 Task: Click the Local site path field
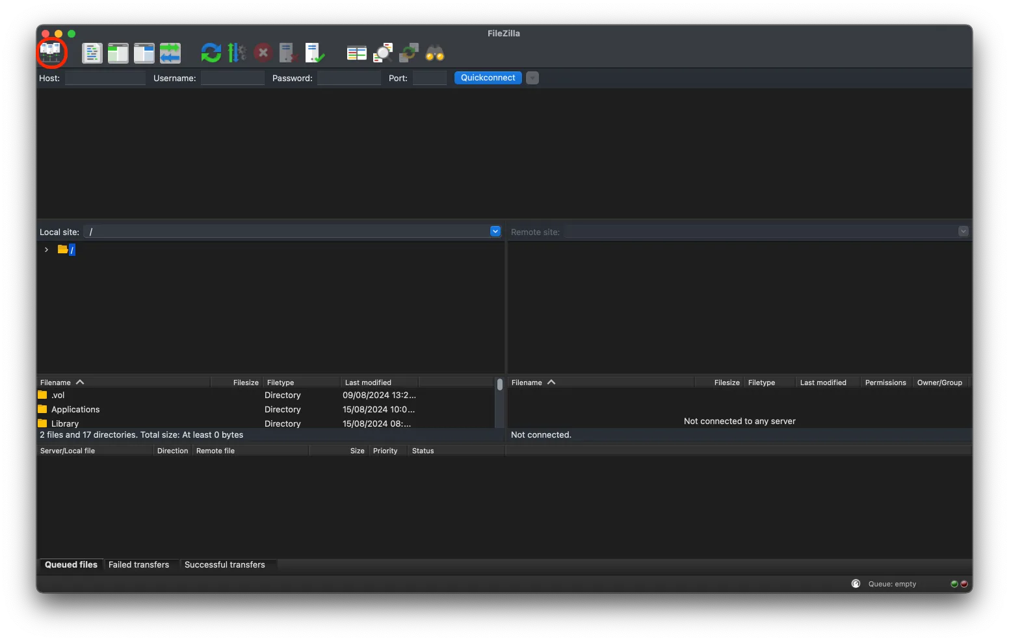pyautogui.click(x=287, y=231)
